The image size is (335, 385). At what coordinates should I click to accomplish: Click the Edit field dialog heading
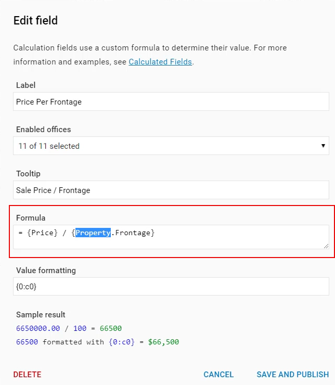[x=35, y=20]
